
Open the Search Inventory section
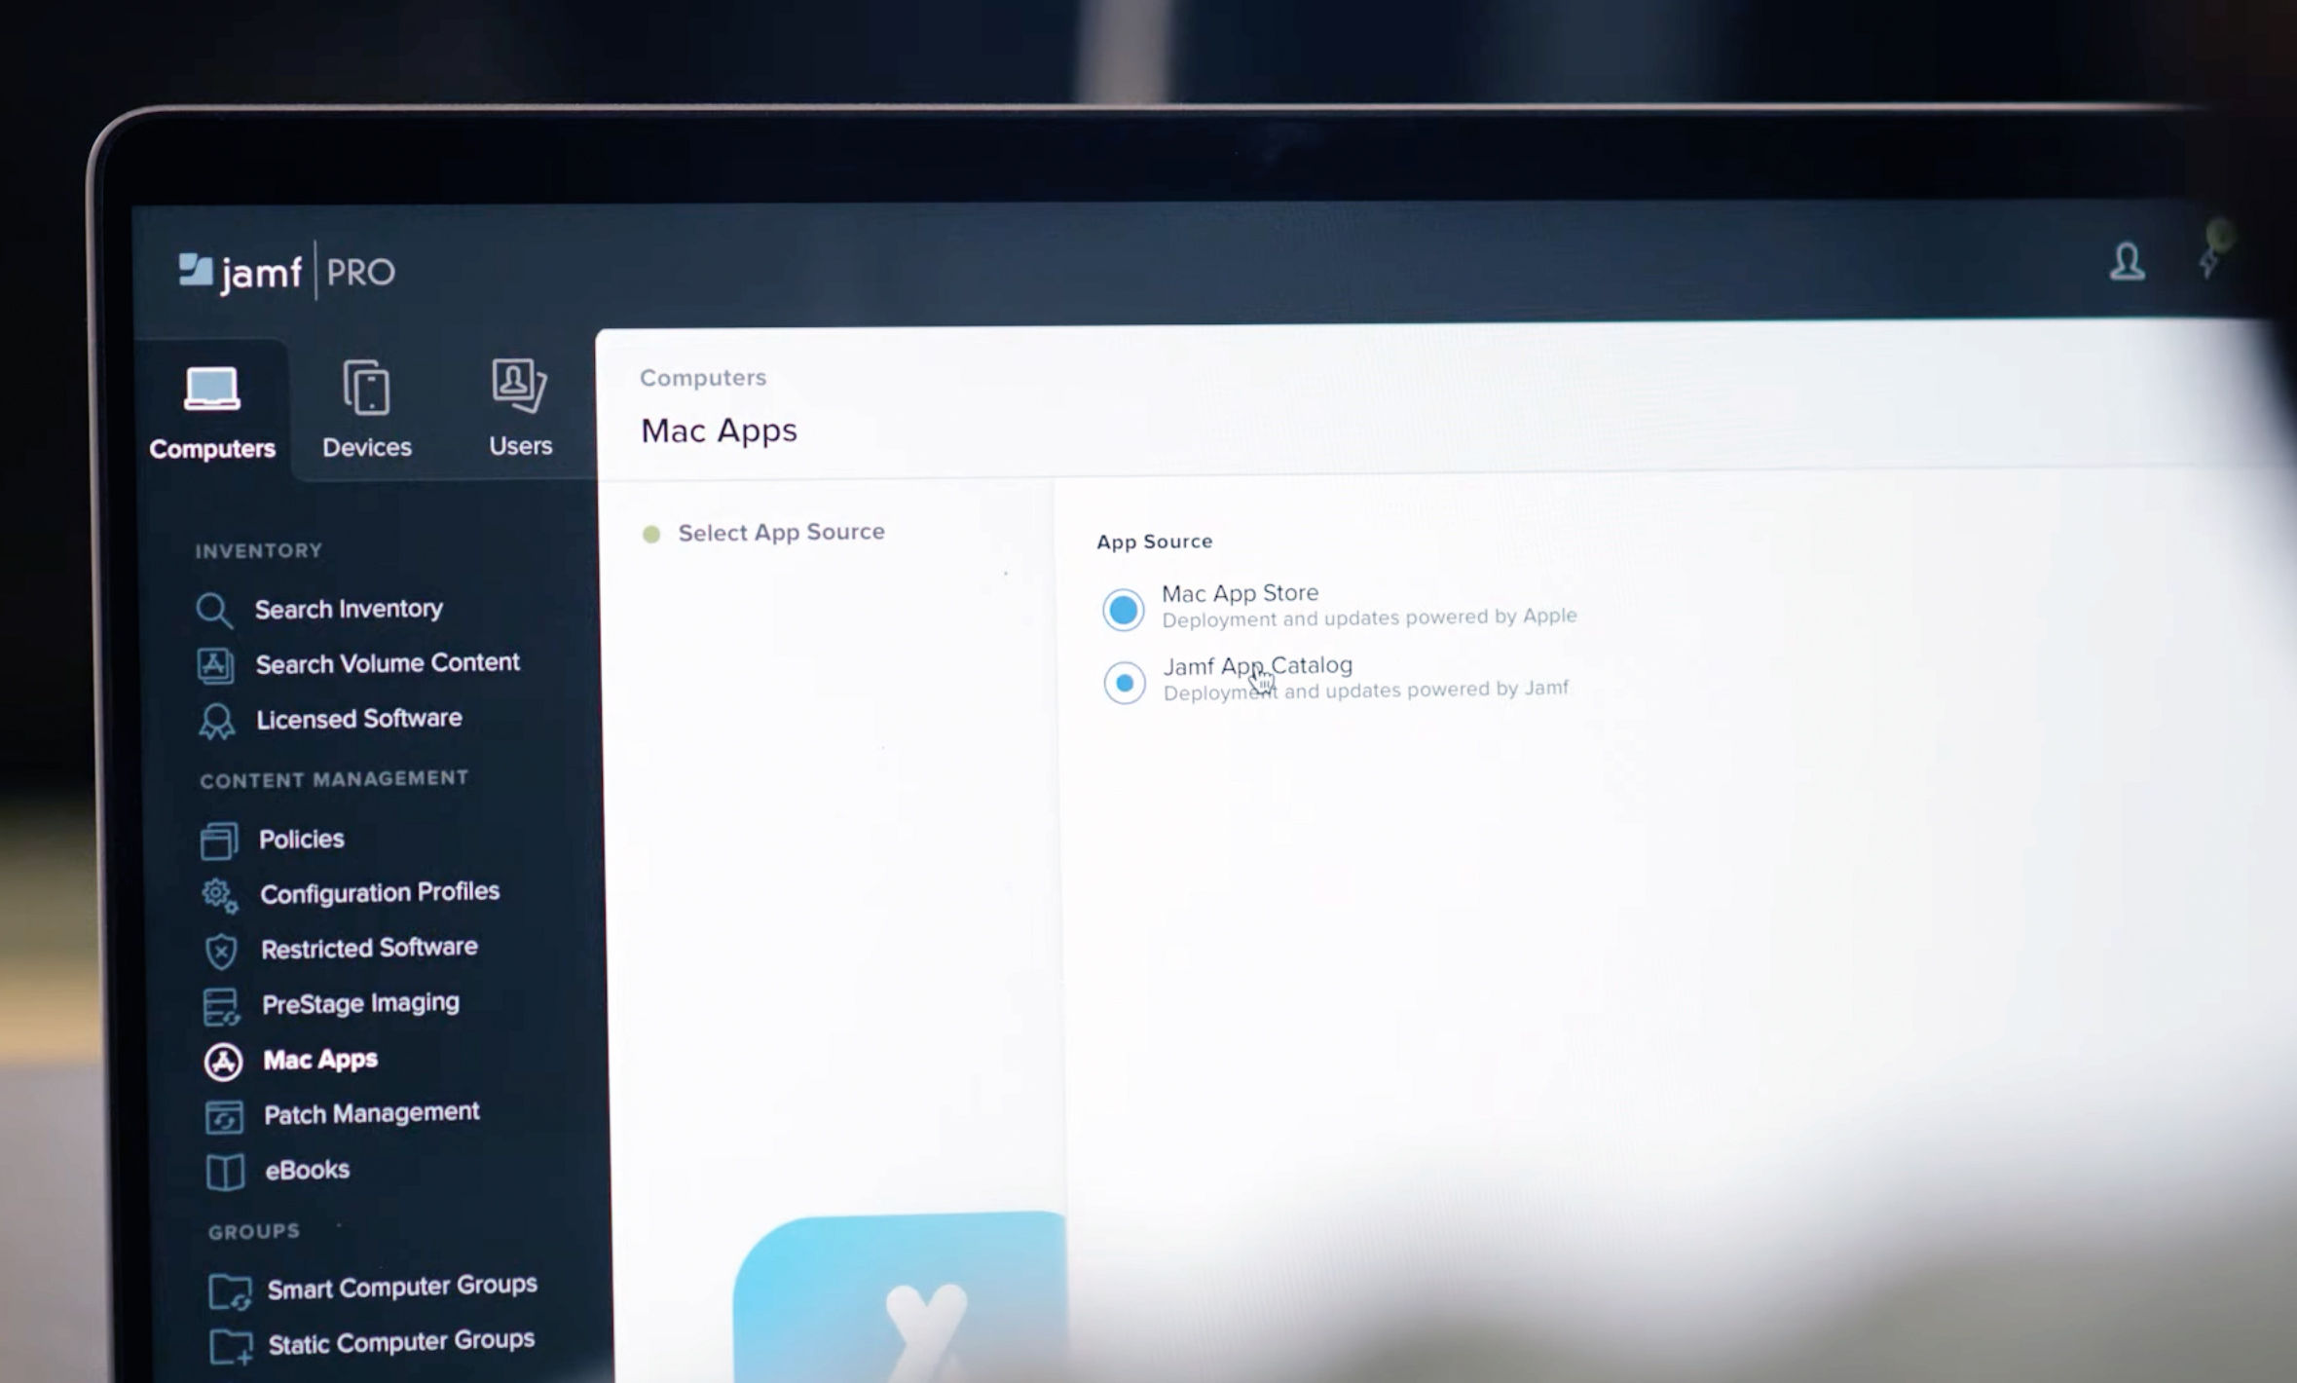pyautogui.click(x=350, y=609)
